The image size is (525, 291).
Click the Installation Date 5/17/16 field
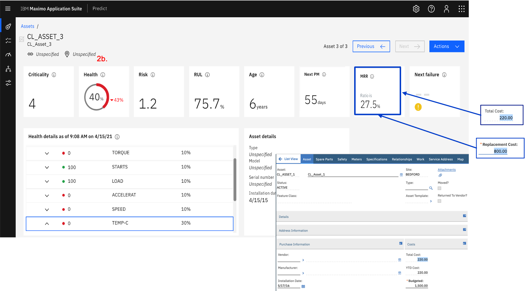click(x=289, y=286)
